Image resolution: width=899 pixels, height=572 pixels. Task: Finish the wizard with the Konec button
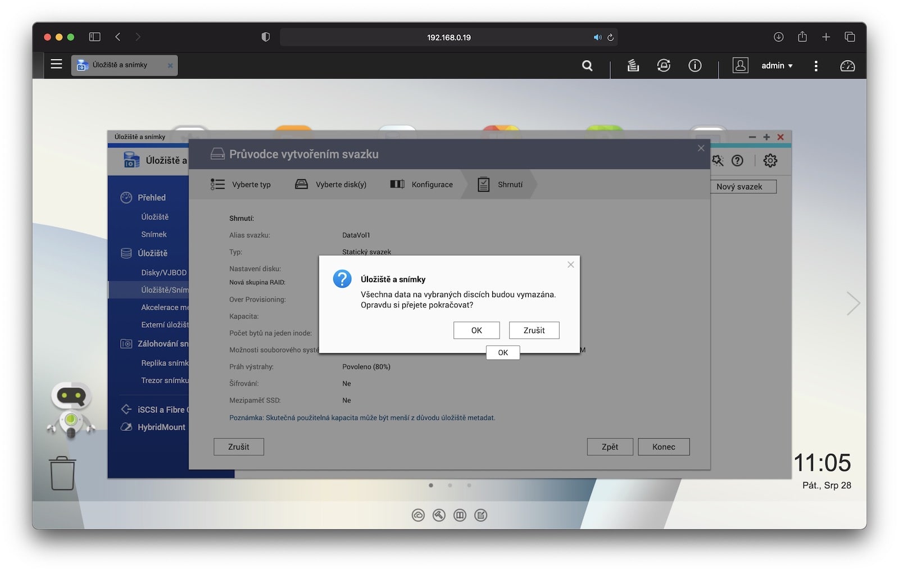point(664,447)
